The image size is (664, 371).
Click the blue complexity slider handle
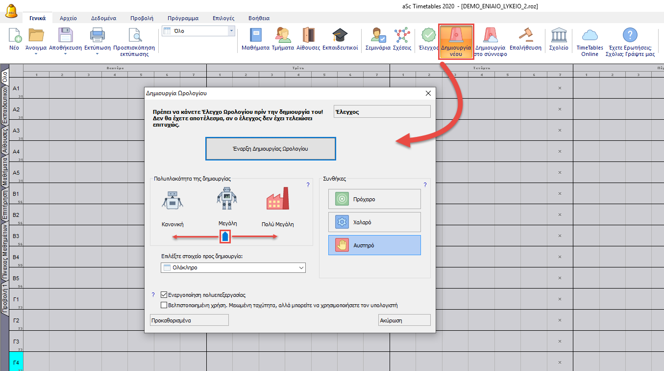pyautogui.click(x=225, y=237)
